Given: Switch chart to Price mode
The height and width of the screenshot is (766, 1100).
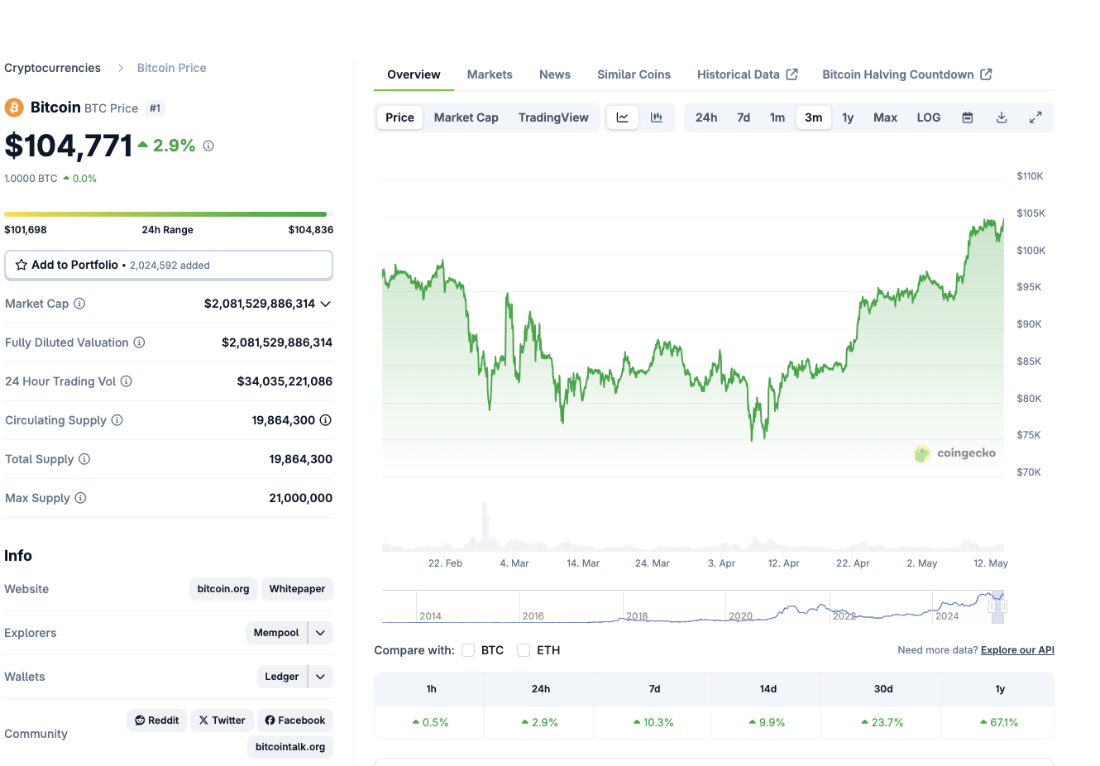Looking at the screenshot, I should coord(399,117).
